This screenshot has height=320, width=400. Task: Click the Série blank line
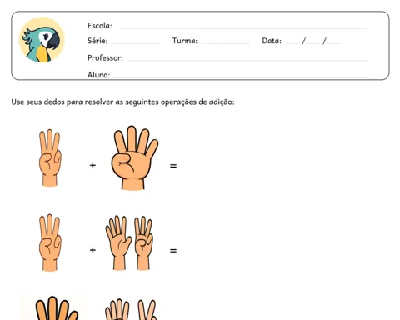pyautogui.click(x=136, y=43)
